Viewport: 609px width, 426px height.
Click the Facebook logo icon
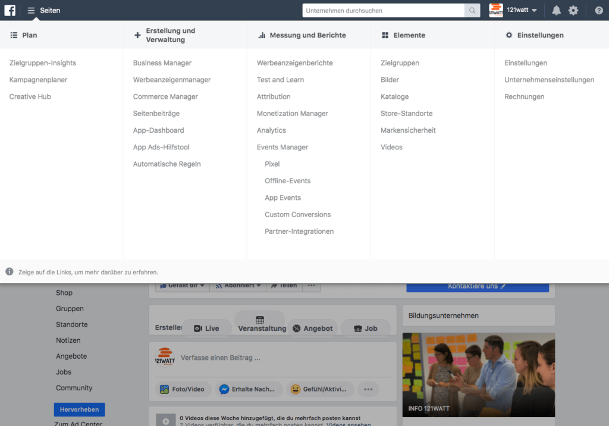tap(10, 10)
